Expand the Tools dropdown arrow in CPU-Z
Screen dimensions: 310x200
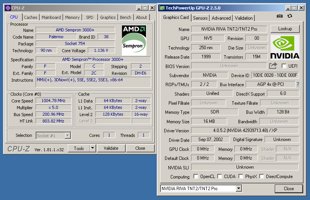[92, 148]
